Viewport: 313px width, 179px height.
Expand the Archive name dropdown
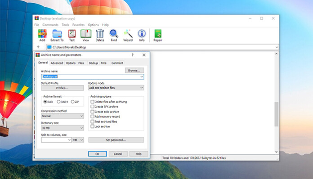point(142,76)
